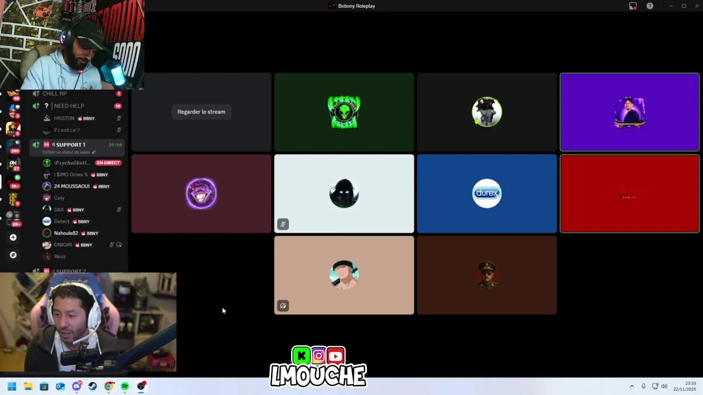
Task: Click muted mic badge on hooded figure tile
Action: pos(283,224)
